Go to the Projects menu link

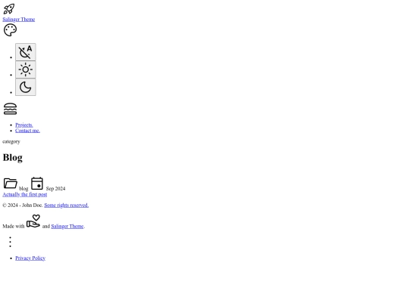(24, 125)
